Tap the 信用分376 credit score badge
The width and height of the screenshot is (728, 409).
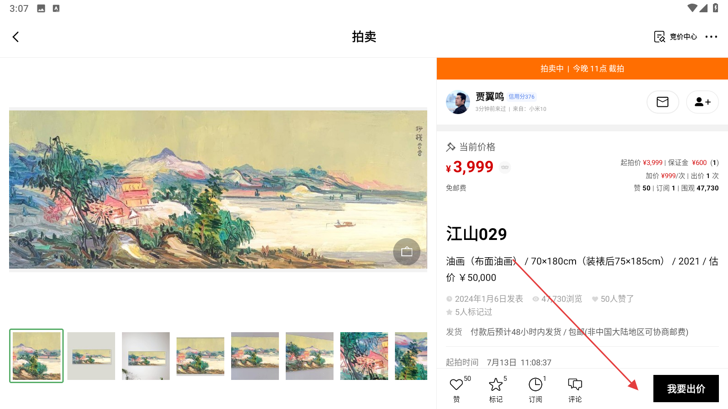point(521,97)
